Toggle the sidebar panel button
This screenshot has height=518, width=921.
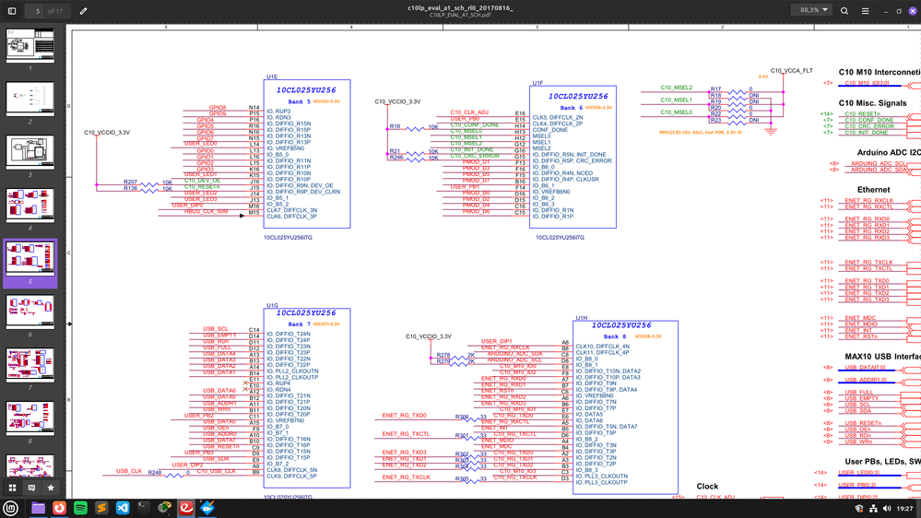pos(12,11)
